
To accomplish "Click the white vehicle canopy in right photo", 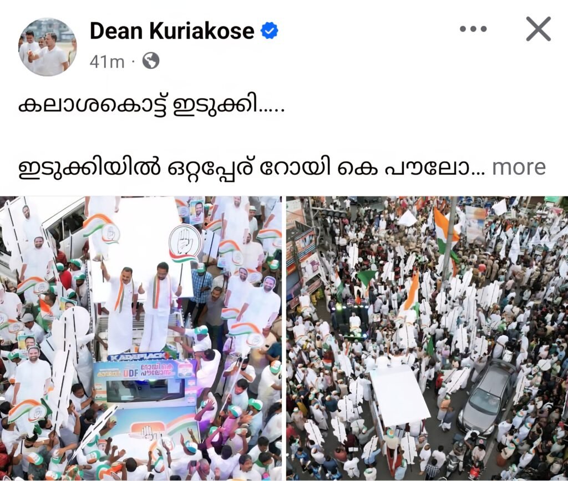I will (x=398, y=395).
